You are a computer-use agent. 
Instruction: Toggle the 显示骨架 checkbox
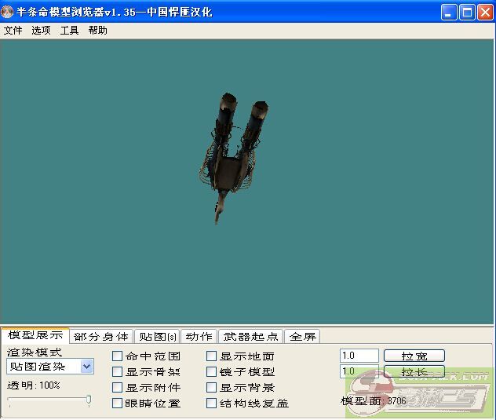click(x=118, y=372)
